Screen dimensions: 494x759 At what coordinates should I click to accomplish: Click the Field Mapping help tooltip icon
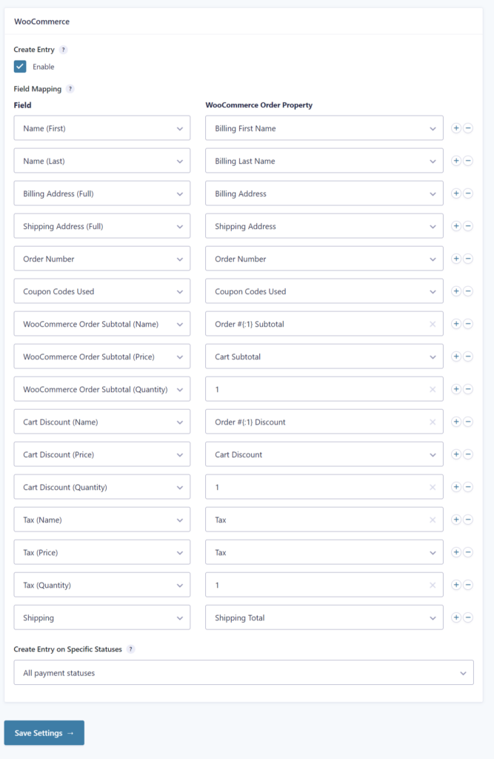point(70,89)
